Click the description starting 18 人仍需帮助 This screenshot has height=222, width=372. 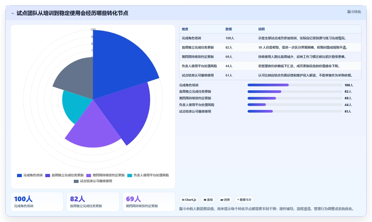coord(303,48)
